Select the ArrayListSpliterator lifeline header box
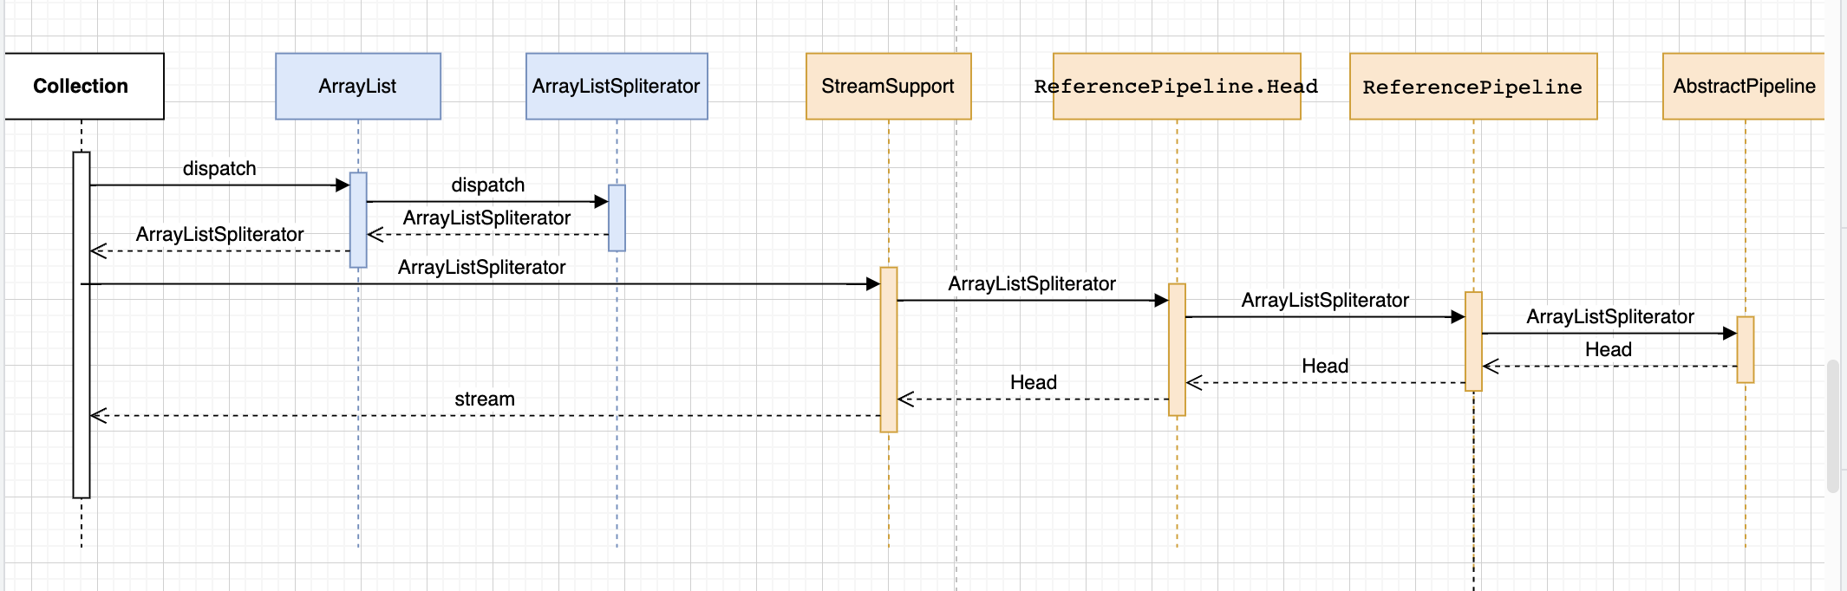Screen dimensions: 1847x591 click(x=617, y=87)
